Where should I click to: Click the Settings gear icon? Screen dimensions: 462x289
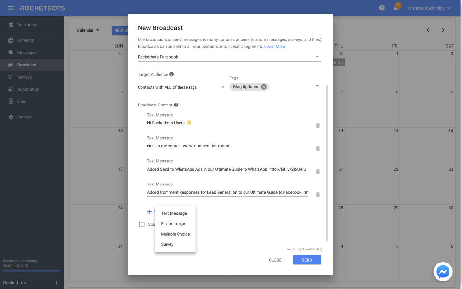point(11,117)
